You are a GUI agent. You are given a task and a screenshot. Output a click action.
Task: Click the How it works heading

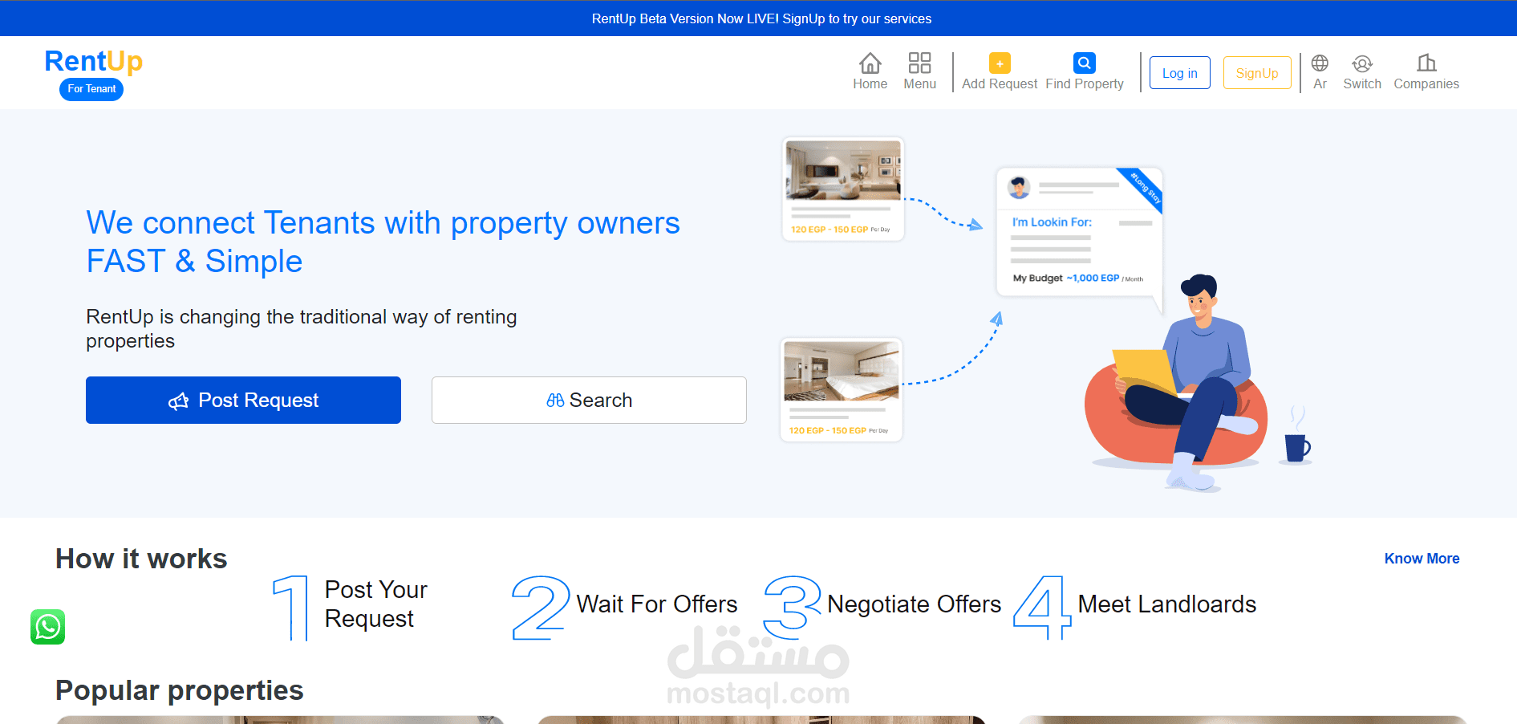(x=141, y=559)
